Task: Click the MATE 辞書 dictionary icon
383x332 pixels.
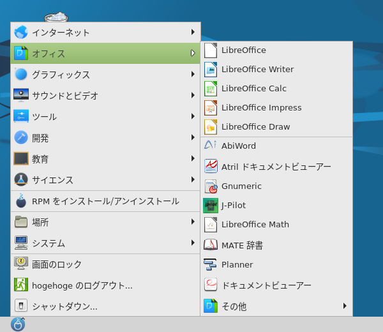Action: 211,245
